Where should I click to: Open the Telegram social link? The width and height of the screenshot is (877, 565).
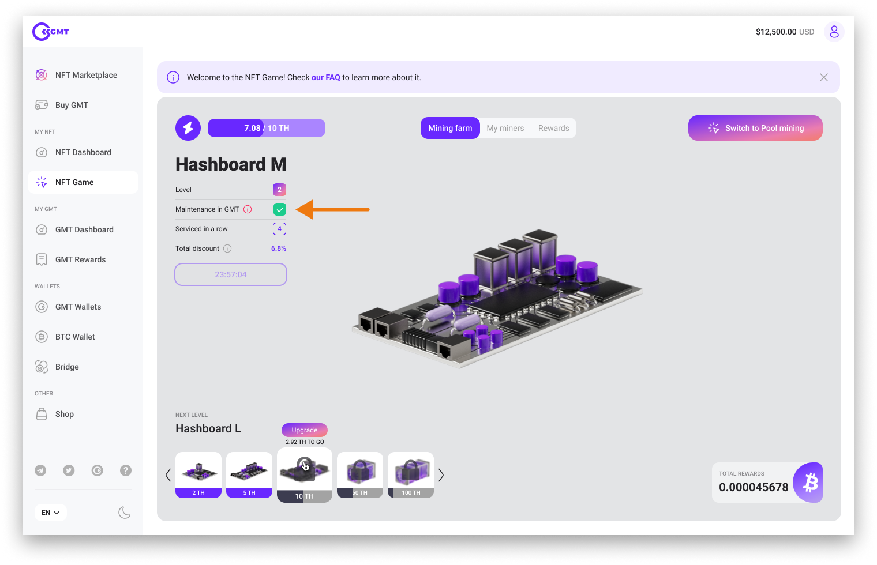point(40,470)
